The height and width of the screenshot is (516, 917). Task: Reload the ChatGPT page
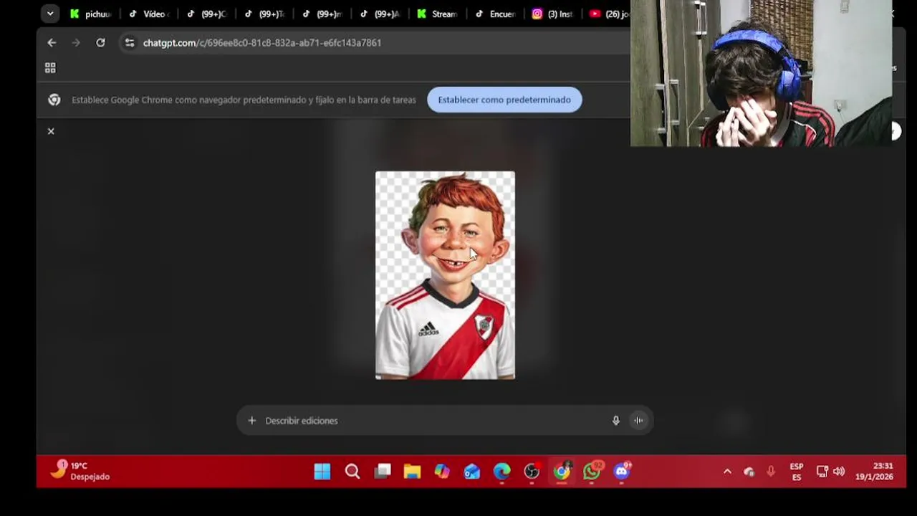pos(100,43)
